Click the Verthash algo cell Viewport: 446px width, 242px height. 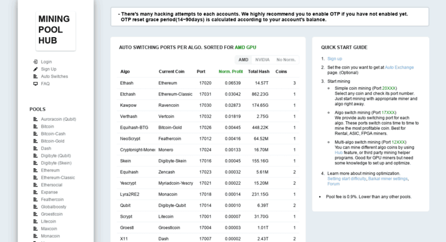(129, 117)
